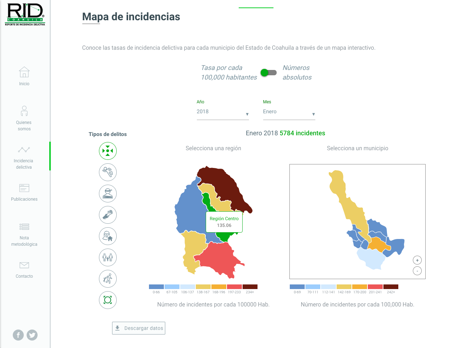454x348 pixels.
Task: Click the 'Números absolutos' toggle label
Action: coord(297,72)
